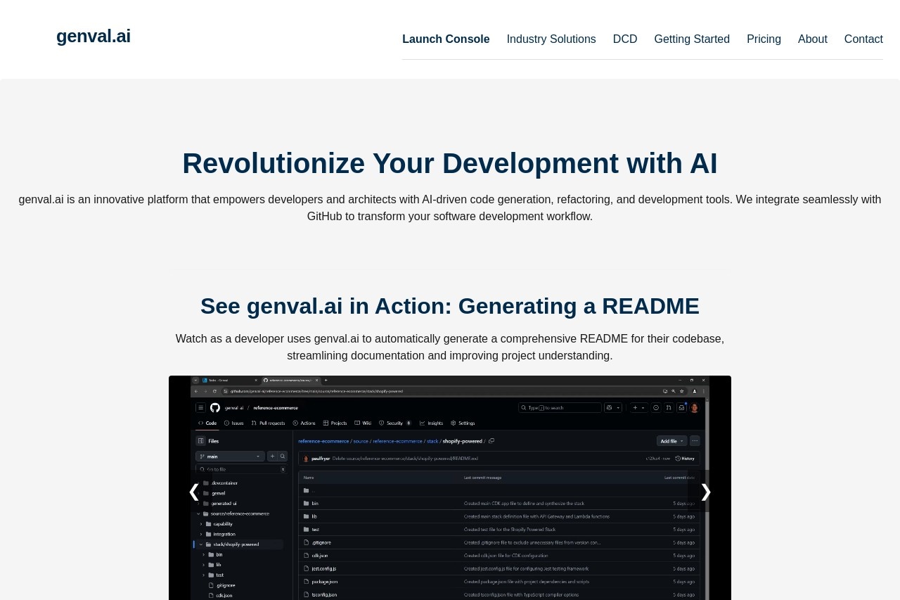This screenshot has height=600, width=900.
Task: Advance to next carousel slide
Action: pos(706,492)
